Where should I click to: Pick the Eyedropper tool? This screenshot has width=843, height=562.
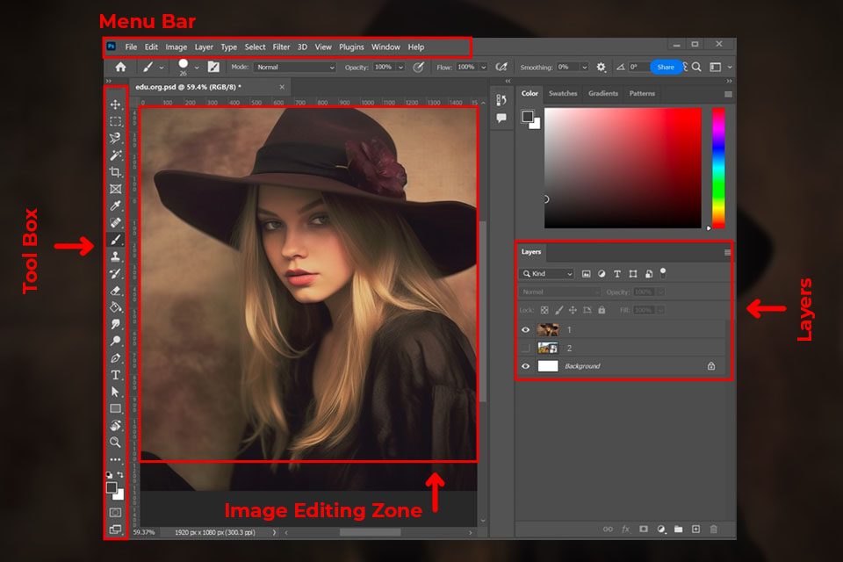click(x=115, y=206)
